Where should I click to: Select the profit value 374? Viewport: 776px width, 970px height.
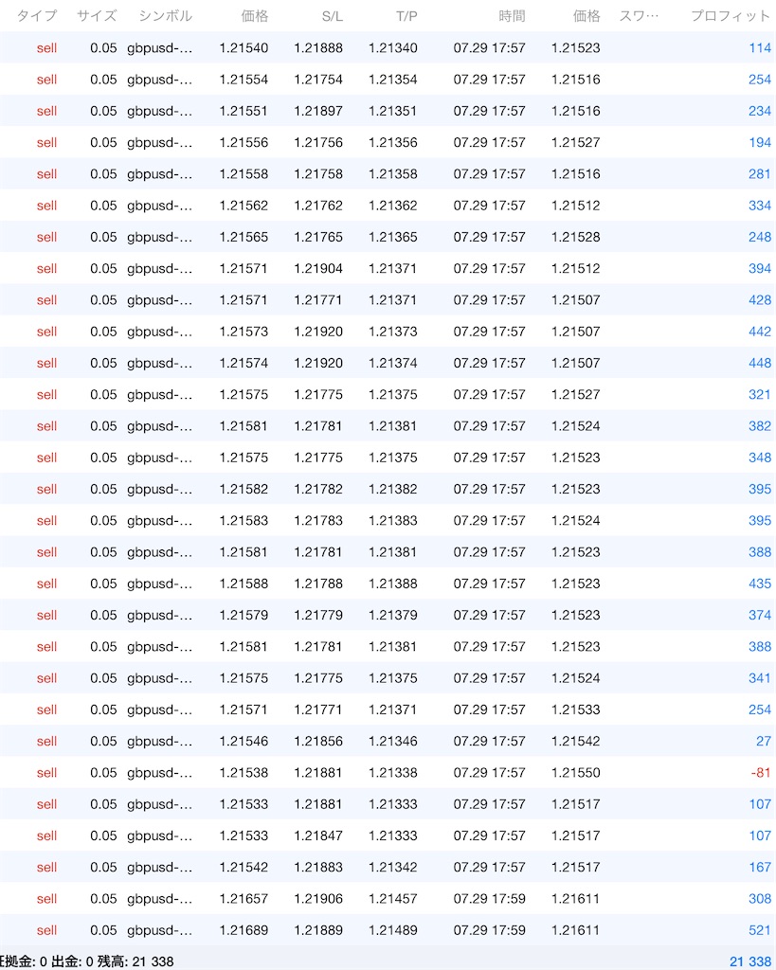pyautogui.click(x=760, y=615)
